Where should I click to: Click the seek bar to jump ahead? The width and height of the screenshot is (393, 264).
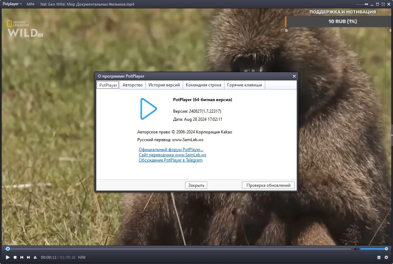pos(178,249)
